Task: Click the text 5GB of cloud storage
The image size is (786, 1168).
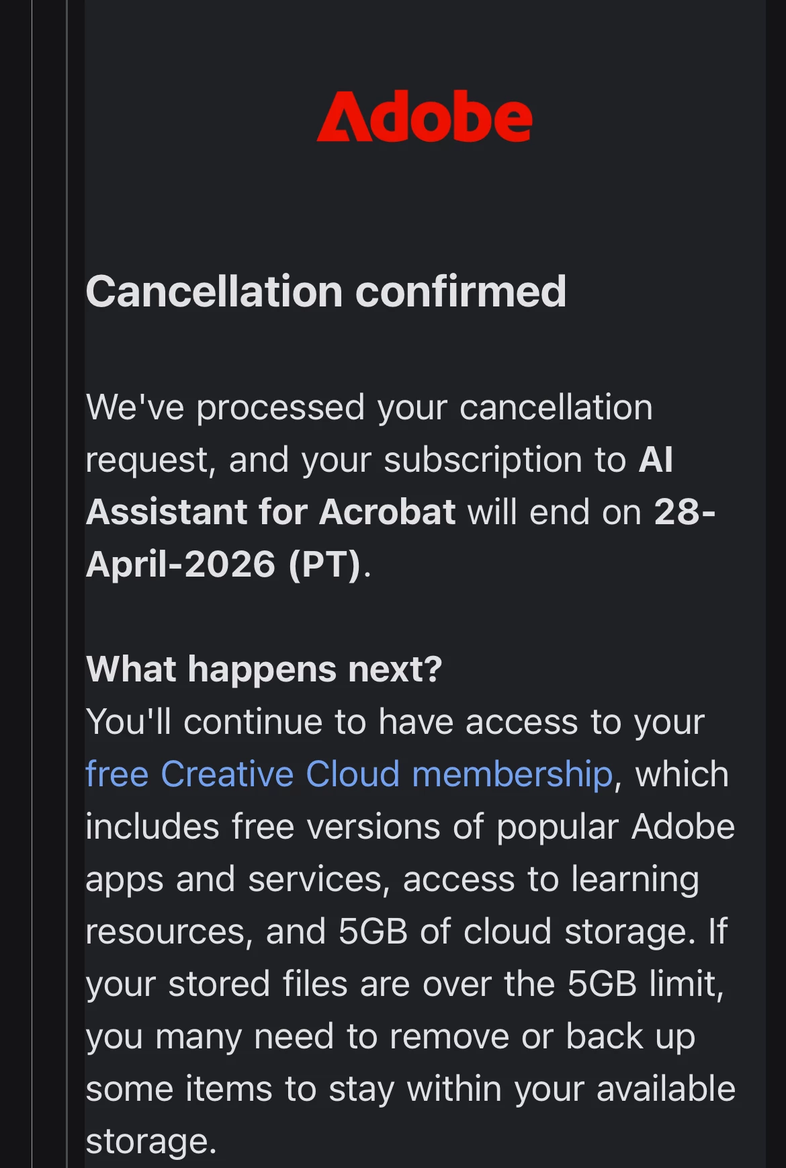Action: pos(516,931)
